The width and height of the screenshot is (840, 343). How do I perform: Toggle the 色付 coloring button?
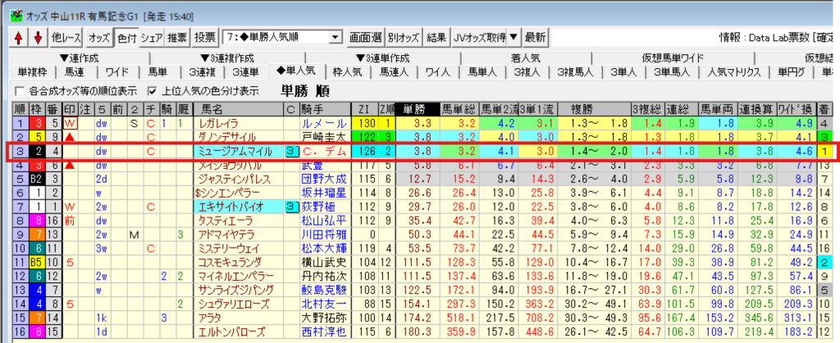(x=126, y=38)
